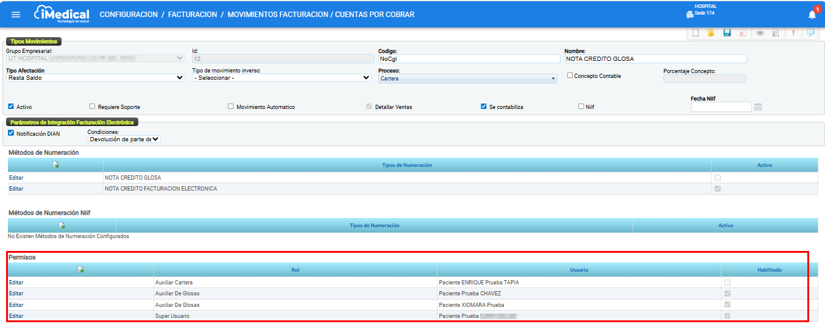This screenshot has width=825, height=324.
Task: Click the Nombre text input field
Action: click(655, 59)
